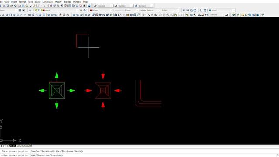
Task: Click the red square pyramid object
Action: pyautogui.click(x=103, y=90)
